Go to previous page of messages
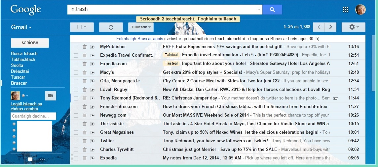 [x=319, y=27]
